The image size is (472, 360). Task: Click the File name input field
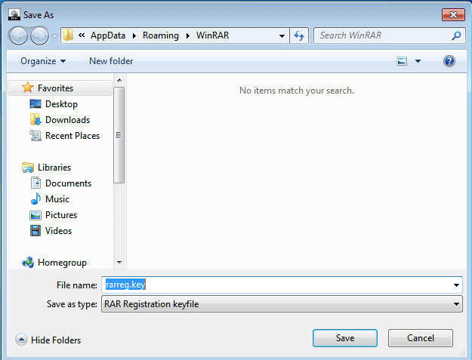pos(282,285)
